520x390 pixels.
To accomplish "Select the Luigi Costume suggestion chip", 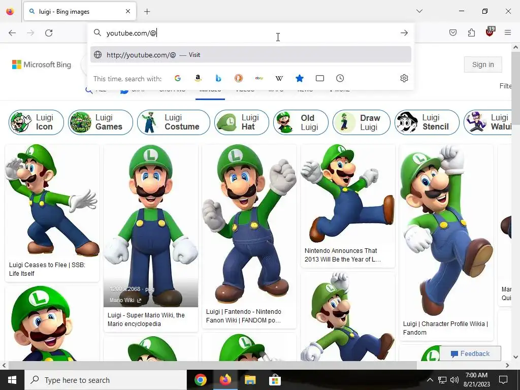I will pyautogui.click(x=174, y=122).
